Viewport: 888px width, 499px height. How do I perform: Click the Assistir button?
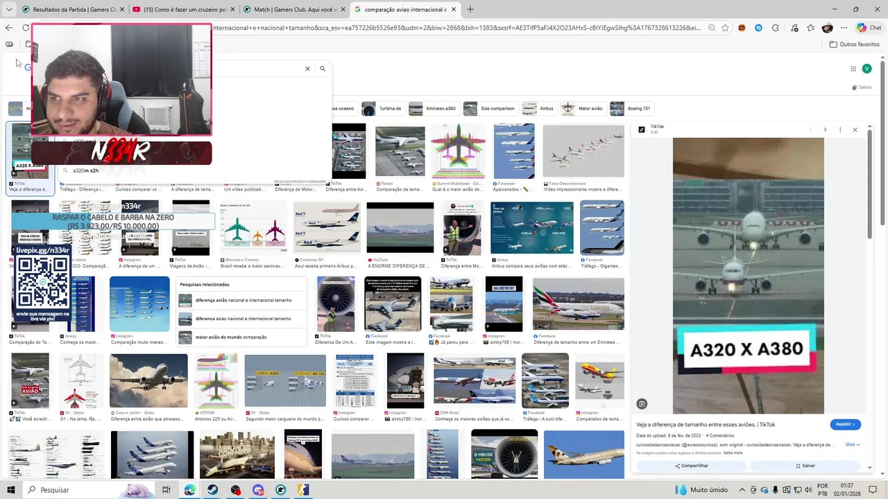(x=846, y=424)
